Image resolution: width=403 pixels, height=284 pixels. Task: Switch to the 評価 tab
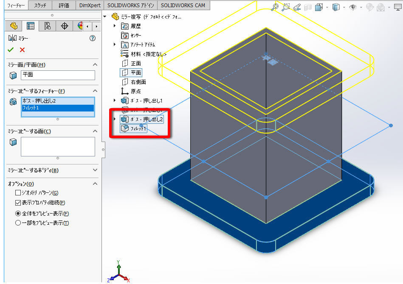tap(64, 5)
